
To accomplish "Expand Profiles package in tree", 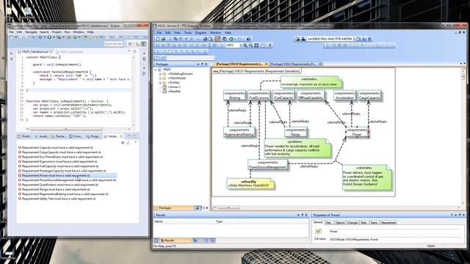I will tap(160, 83).
